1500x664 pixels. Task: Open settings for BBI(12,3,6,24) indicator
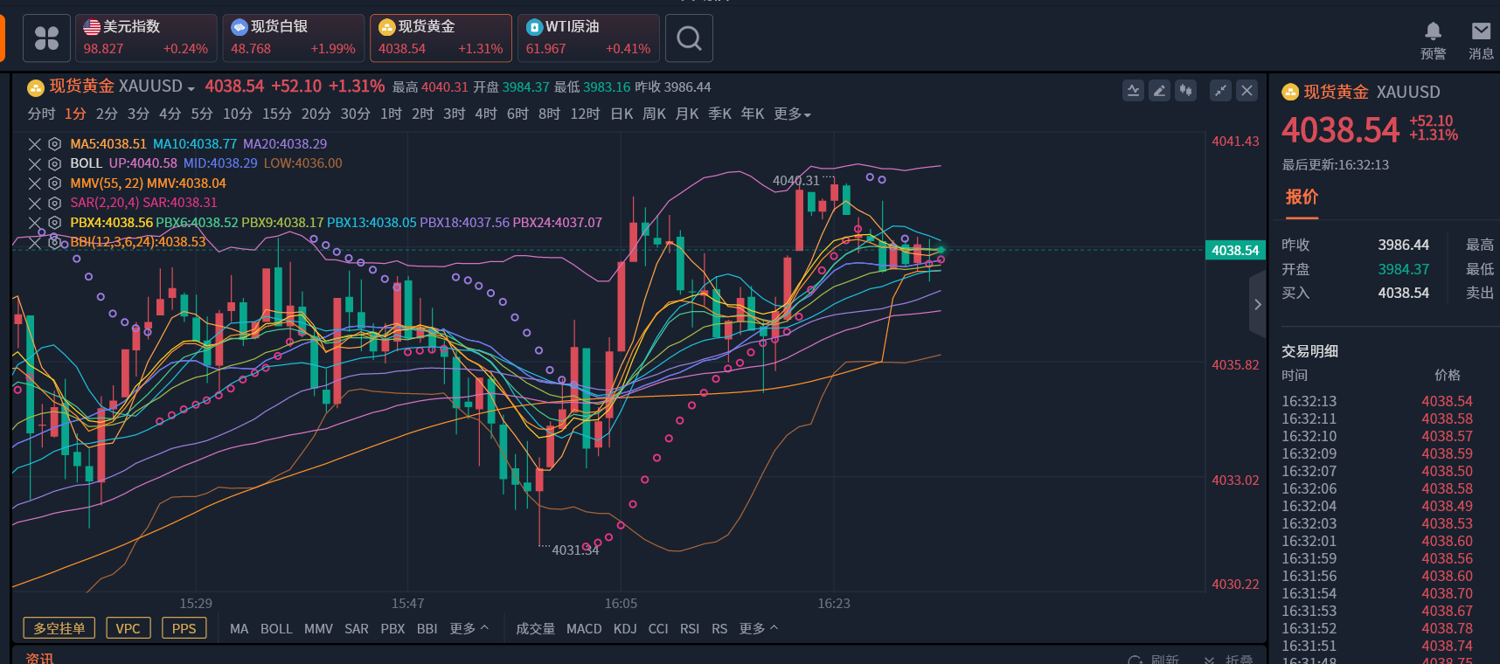tap(54, 242)
